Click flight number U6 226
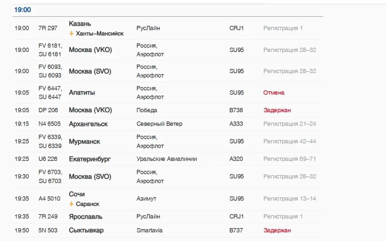This screenshot has width=386, height=241. pos(48,159)
